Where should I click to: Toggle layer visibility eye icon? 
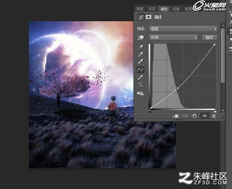pyautogui.click(x=204, y=116)
